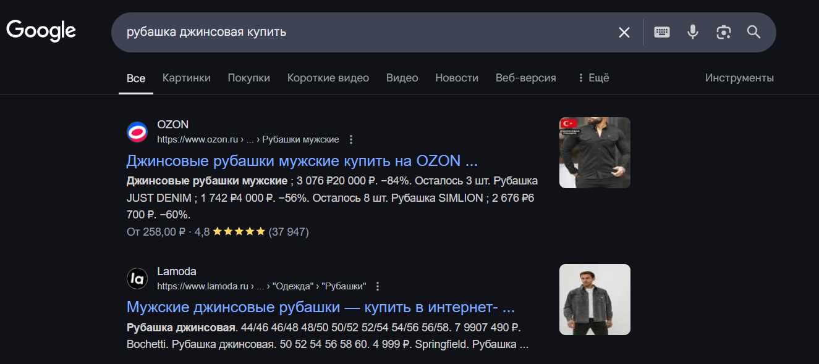Open the on-screen keyboard input tool
The height and width of the screenshot is (364, 819).
(662, 32)
